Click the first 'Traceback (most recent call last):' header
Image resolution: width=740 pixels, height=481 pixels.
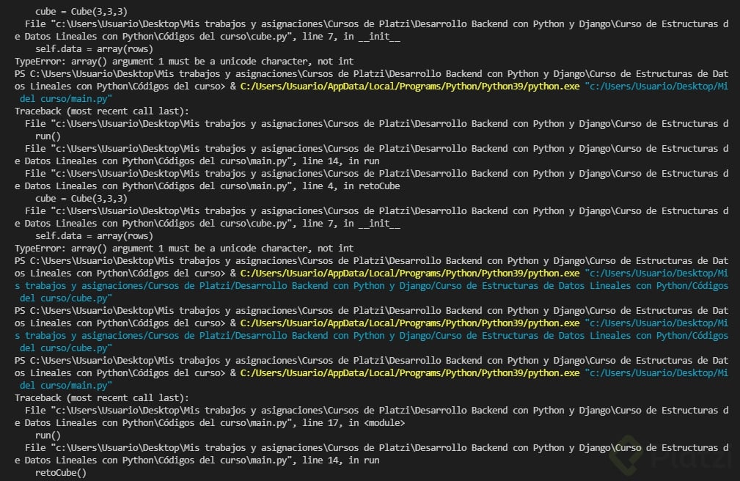[x=101, y=111]
